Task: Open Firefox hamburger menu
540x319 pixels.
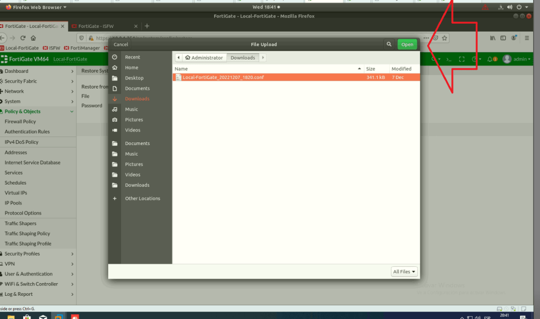Action: [527, 38]
